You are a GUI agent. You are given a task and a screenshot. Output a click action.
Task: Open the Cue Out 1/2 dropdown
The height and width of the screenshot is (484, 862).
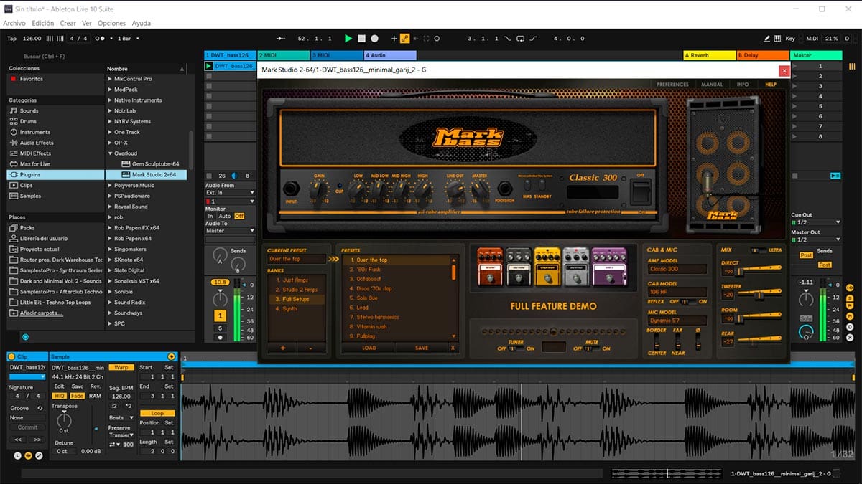click(815, 222)
